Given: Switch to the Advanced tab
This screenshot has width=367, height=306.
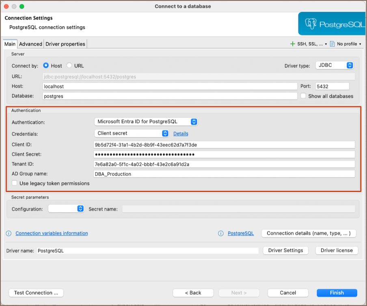Looking at the screenshot, I should click(30, 44).
